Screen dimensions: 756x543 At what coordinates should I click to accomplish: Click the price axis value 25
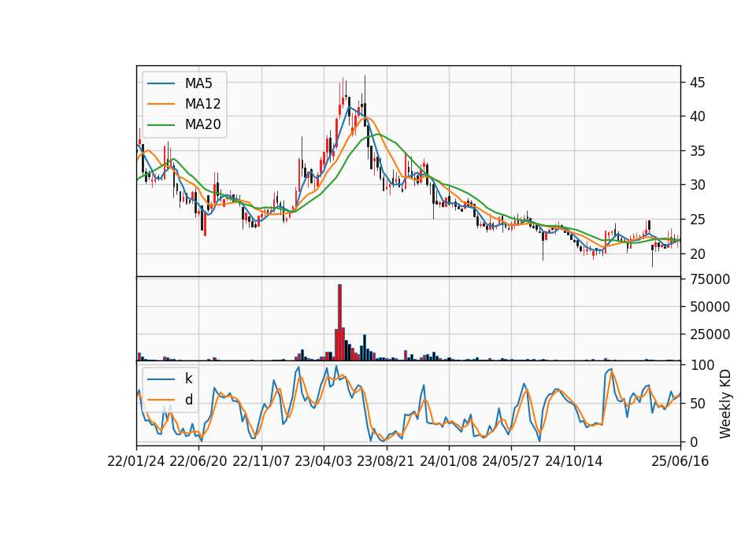697,220
